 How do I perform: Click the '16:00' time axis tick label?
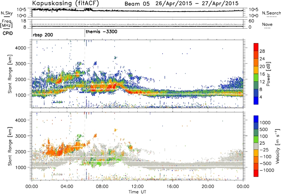[x=172, y=187]
